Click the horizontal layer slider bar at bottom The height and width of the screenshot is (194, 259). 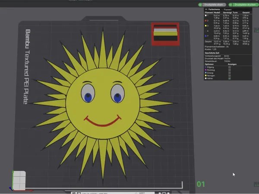pyautogui.click(x=104, y=188)
